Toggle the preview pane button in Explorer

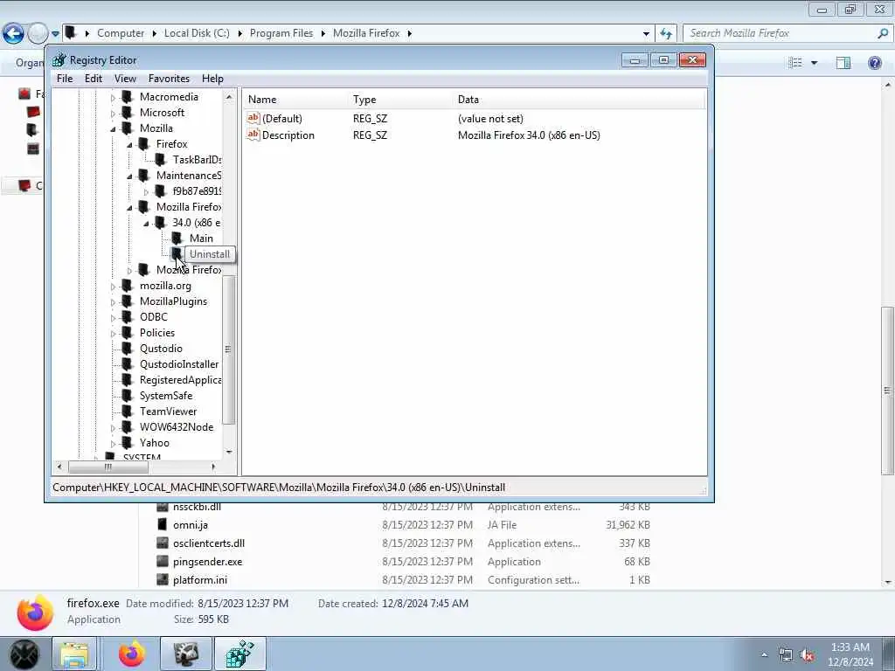click(x=843, y=63)
